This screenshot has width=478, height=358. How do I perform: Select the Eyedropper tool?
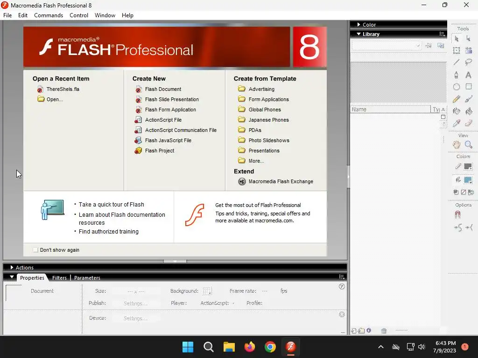[x=457, y=123]
